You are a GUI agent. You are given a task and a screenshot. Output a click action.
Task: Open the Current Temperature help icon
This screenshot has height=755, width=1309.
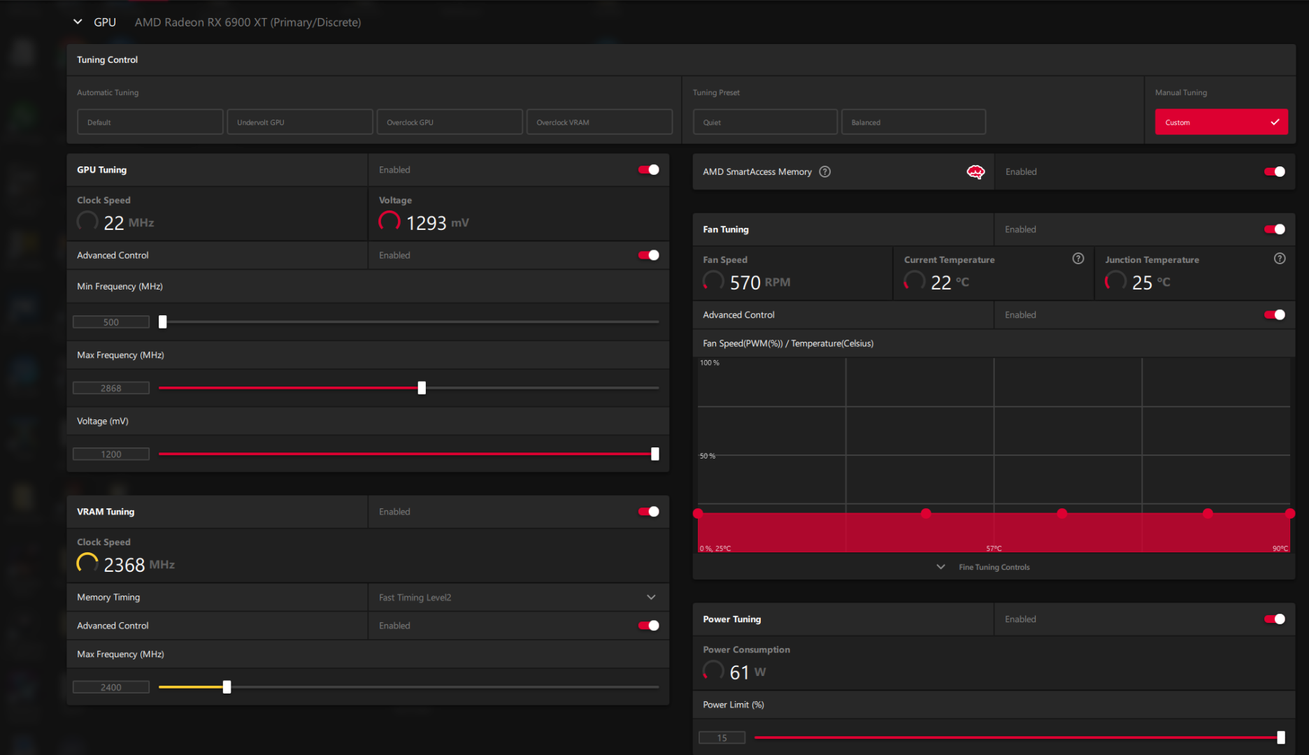tap(1078, 259)
